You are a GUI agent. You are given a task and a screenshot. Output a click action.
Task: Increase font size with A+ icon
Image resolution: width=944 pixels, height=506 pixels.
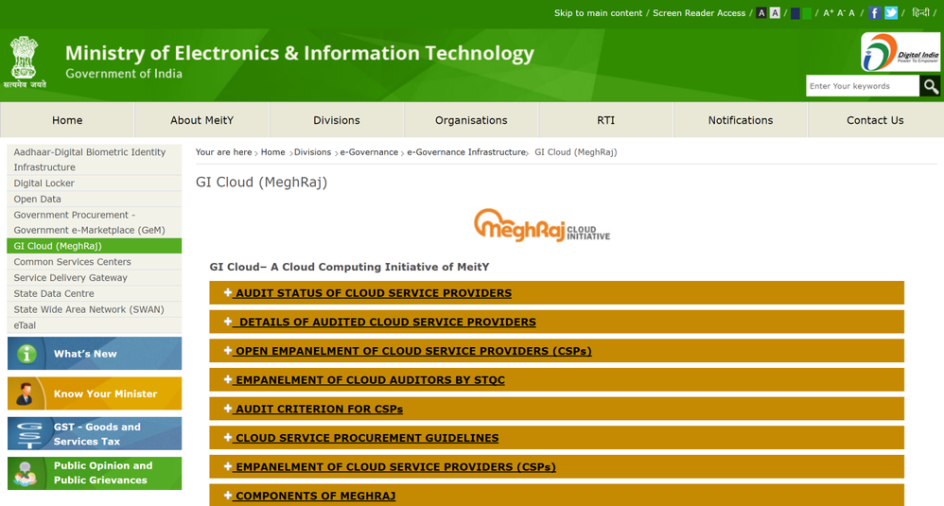(x=829, y=12)
